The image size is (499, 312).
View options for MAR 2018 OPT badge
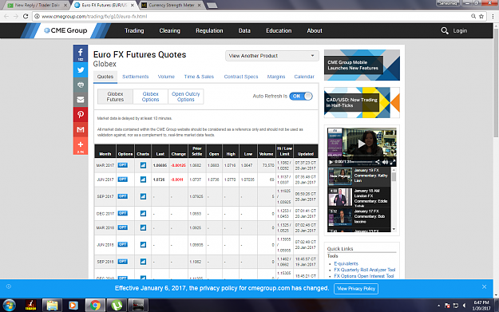pyautogui.click(x=122, y=227)
